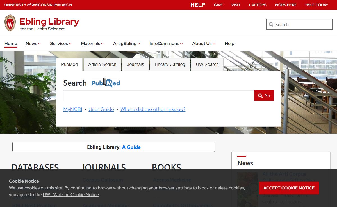Click the HELP link in top bar
Screen dimensions: 337x207
click(x=198, y=5)
